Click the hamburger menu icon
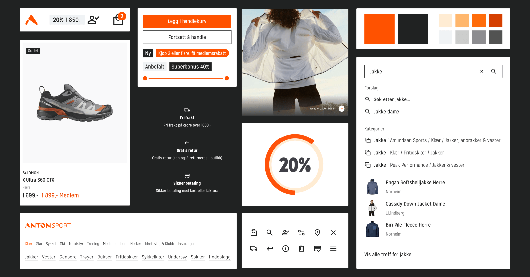 tap(333, 249)
